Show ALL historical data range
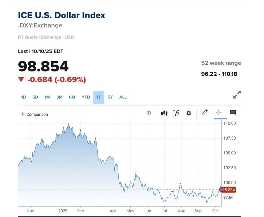264x217 pixels. pyautogui.click(x=123, y=97)
